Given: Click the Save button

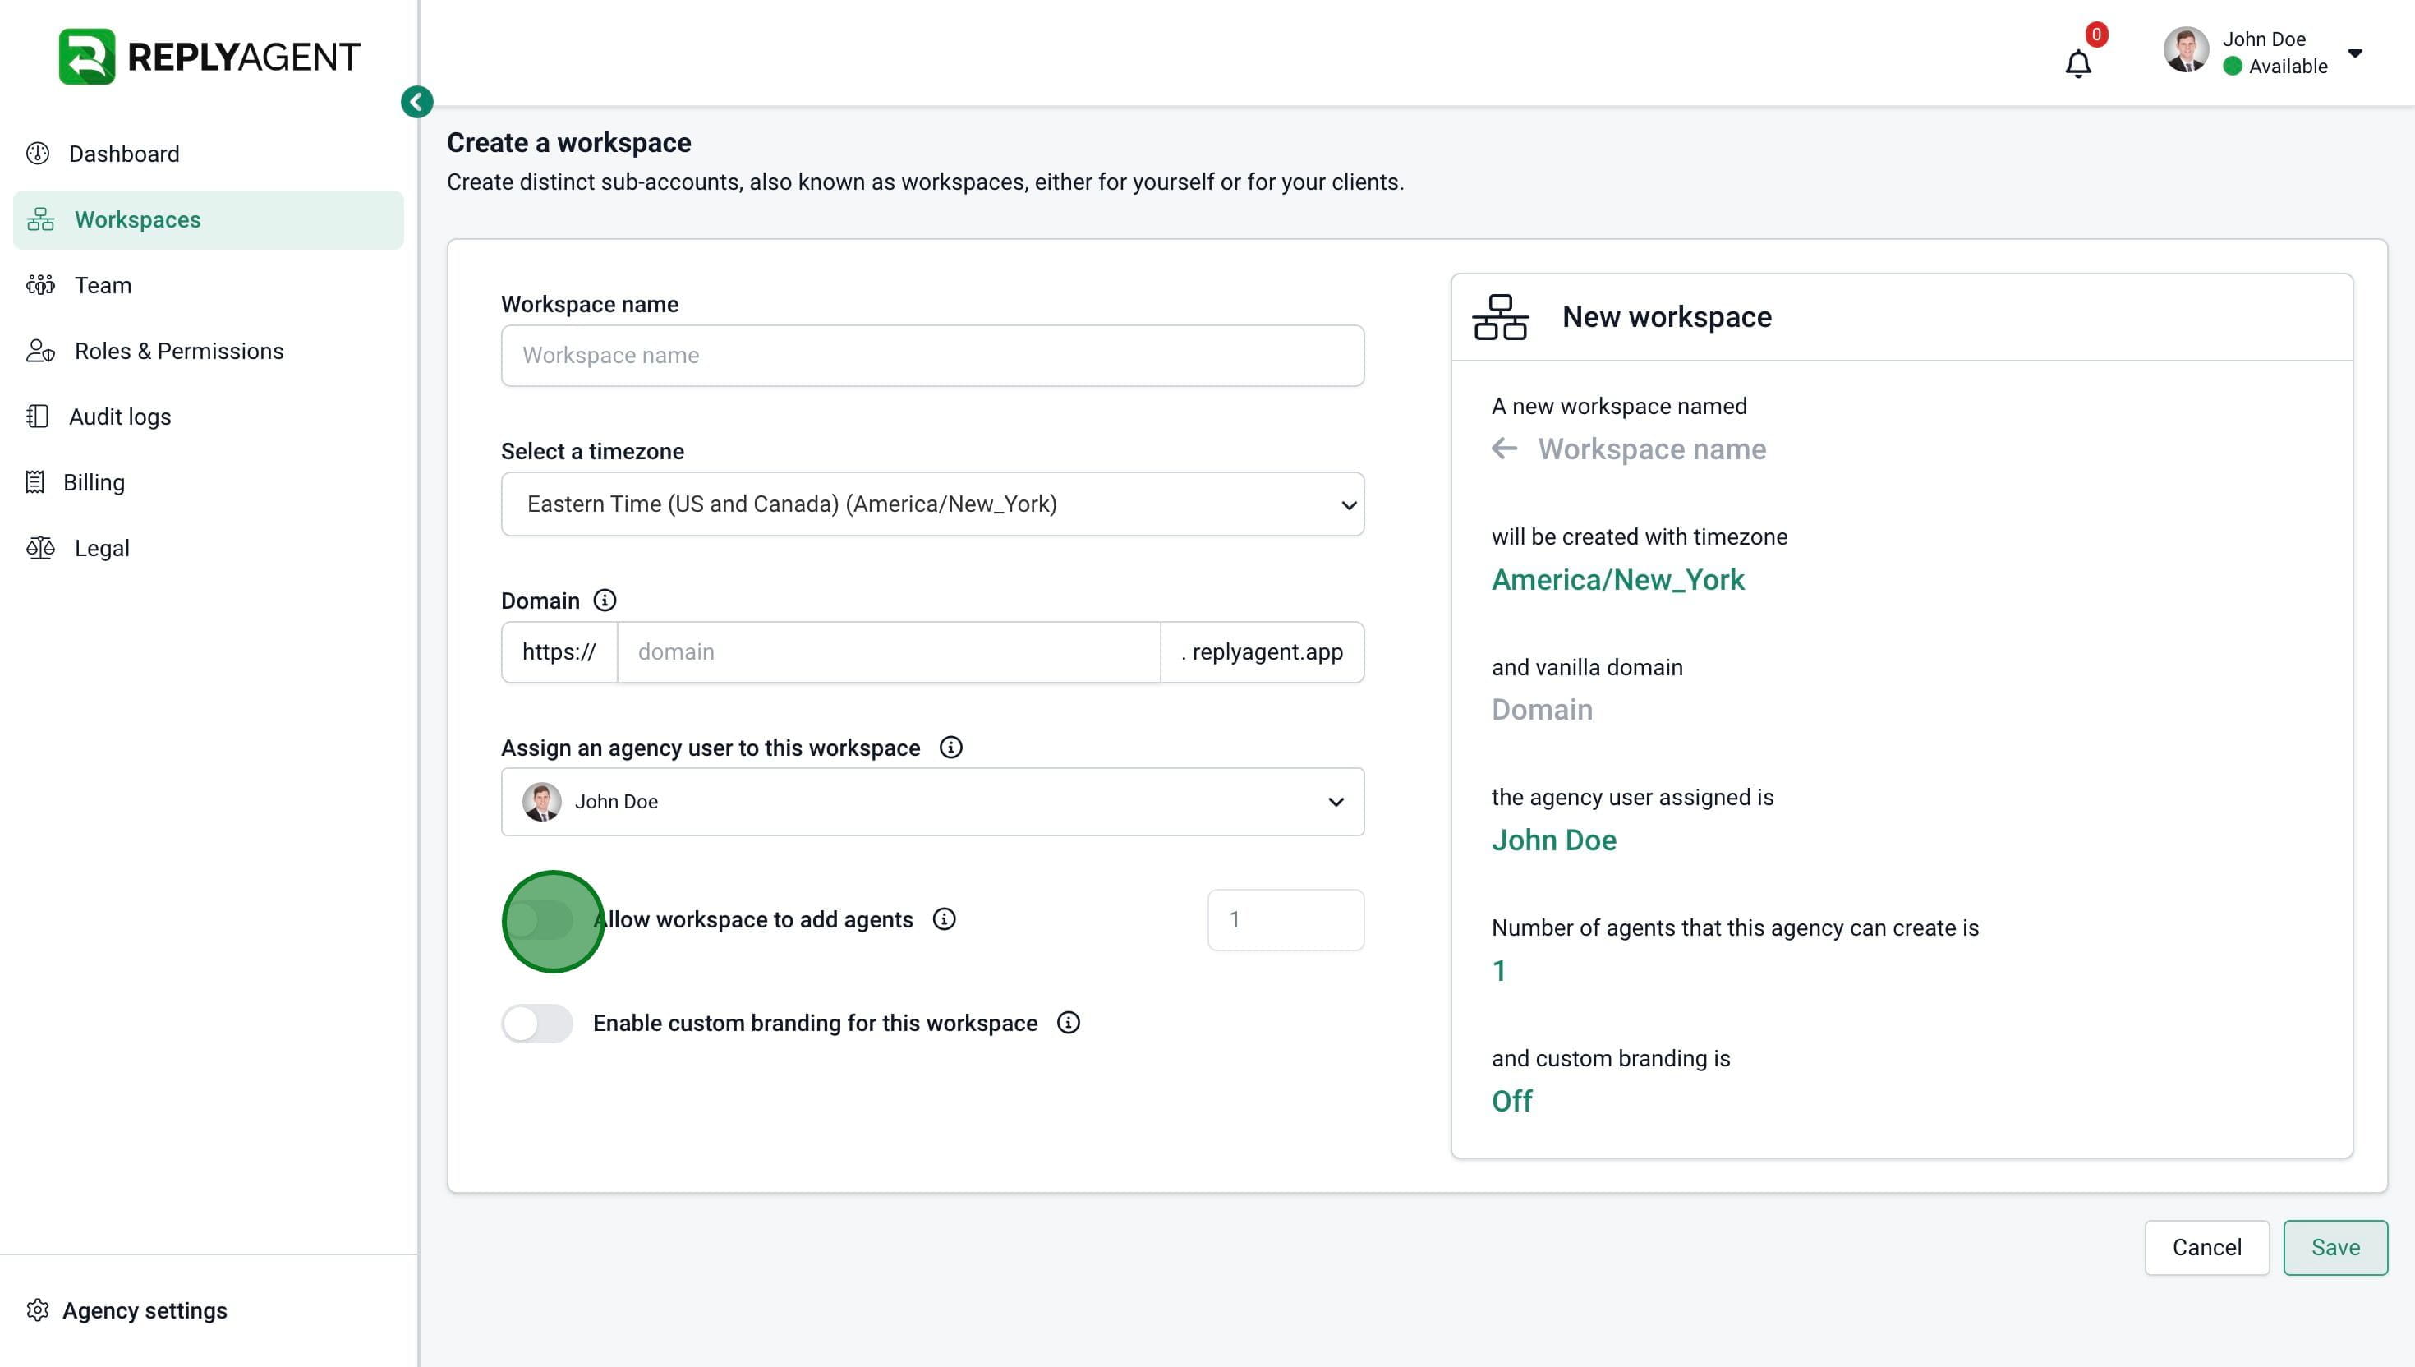Looking at the screenshot, I should click(2334, 1247).
